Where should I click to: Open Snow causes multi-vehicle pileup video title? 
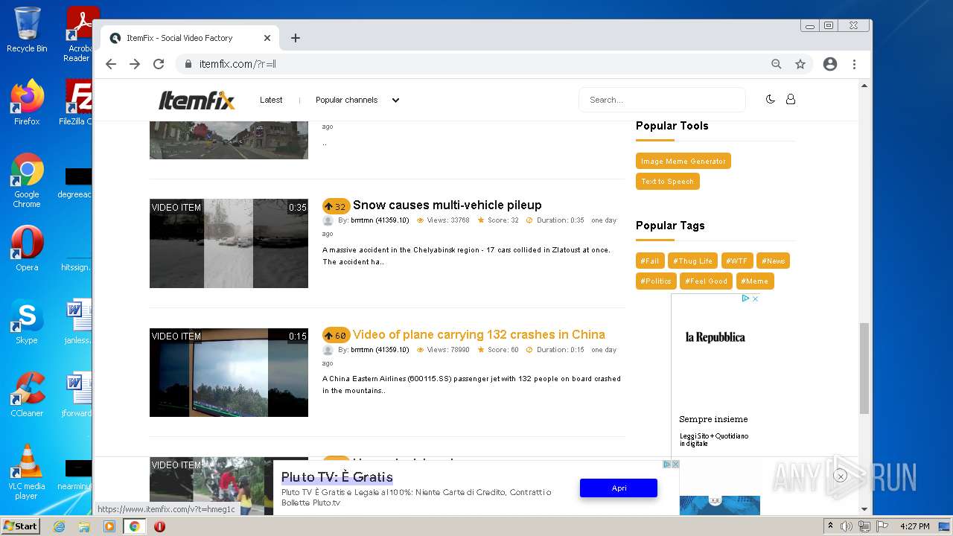pos(447,205)
